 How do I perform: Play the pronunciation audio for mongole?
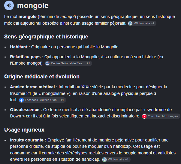click(9, 5)
